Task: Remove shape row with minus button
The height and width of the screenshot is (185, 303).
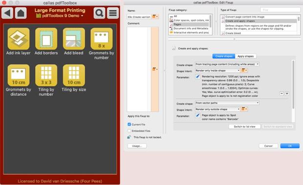Action: tap(282, 93)
